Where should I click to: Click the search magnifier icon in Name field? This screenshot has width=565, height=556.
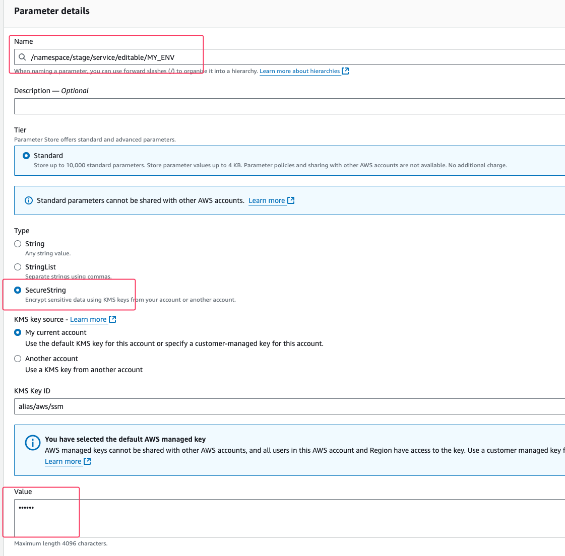(22, 57)
